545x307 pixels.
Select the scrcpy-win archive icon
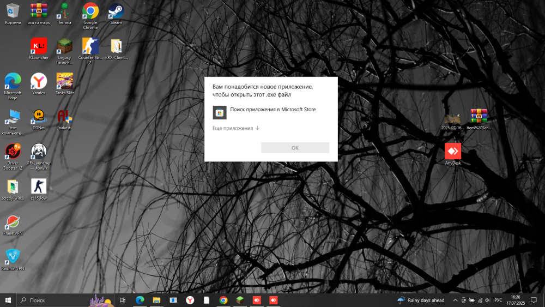click(13, 189)
